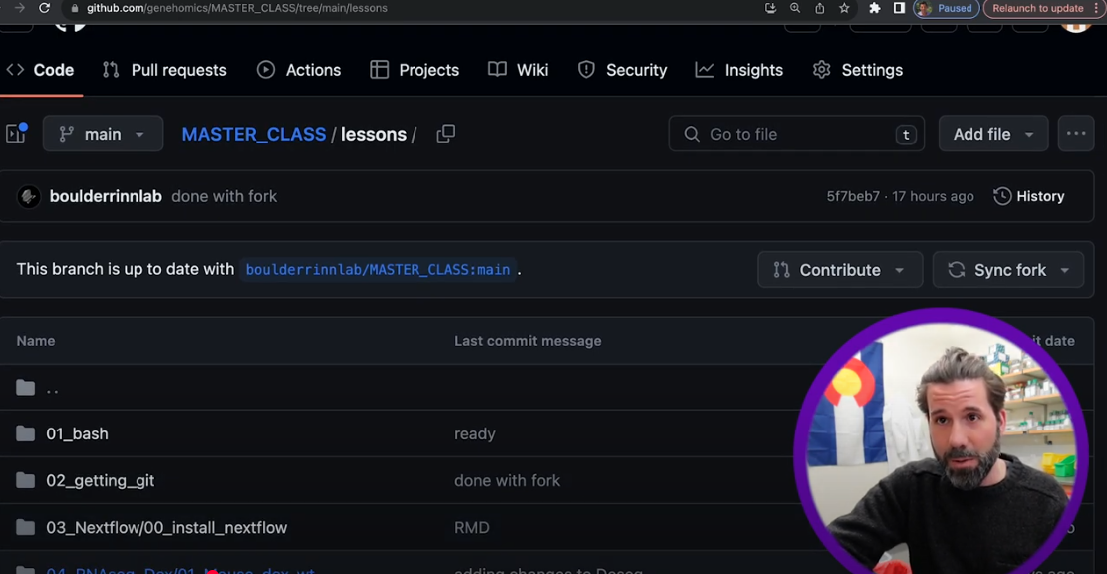
Task: Bookmark page with browser star icon
Action: pyautogui.click(x=844, y=9)
